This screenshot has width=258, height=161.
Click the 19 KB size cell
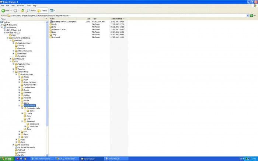click(88, 21)
